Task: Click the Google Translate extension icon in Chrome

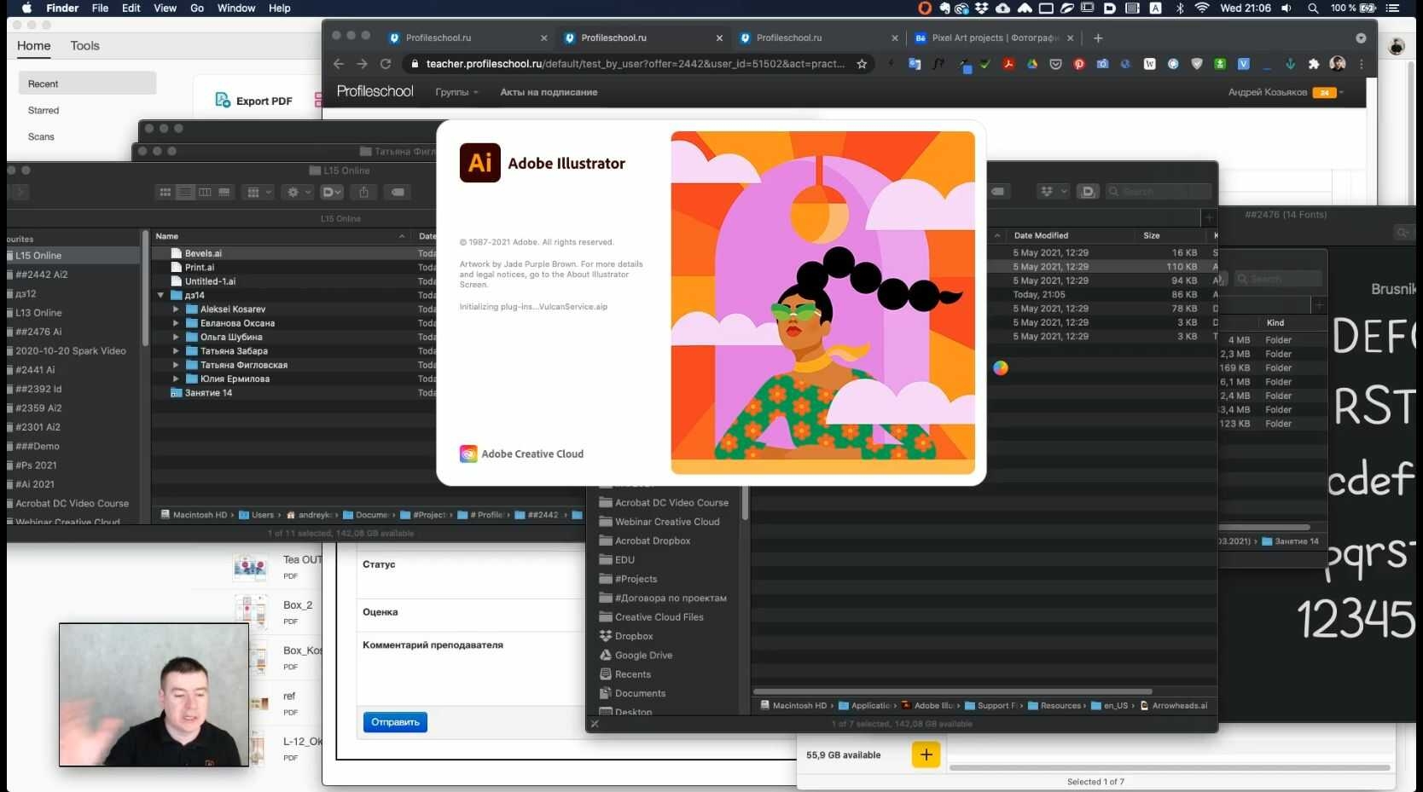Action: click(x=915, y=64)
